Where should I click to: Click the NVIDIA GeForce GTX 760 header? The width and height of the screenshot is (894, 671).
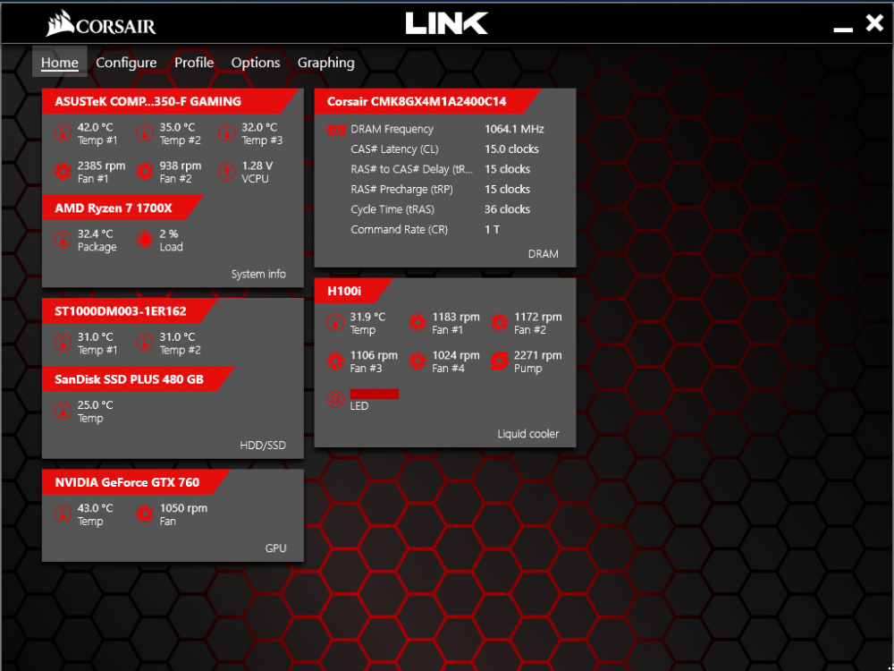pyautogui.click(x=127, y=482)
